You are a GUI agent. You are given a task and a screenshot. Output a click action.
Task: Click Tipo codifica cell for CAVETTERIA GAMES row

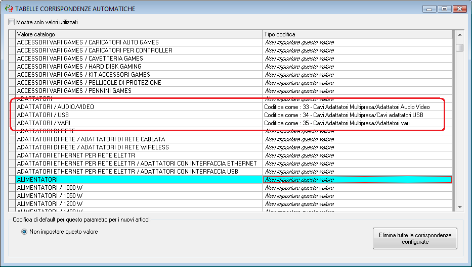point(357,59)
